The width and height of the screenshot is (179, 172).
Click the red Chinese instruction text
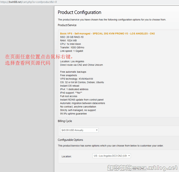coord(39,60)
